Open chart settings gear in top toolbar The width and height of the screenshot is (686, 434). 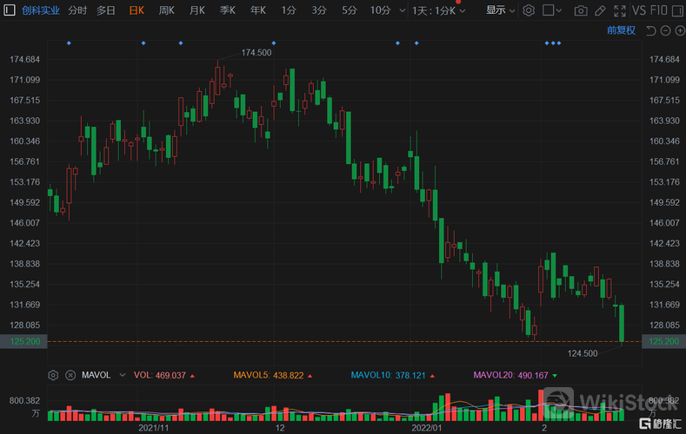point(529,10)
